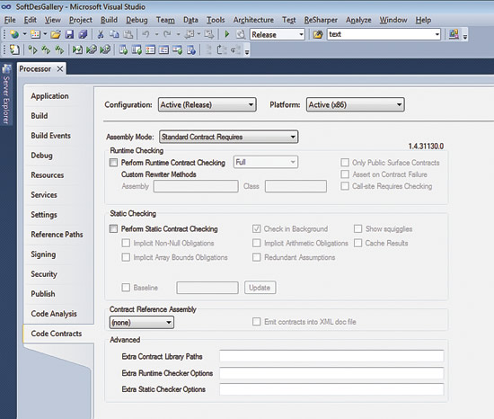Click the Extra Contract Library Paths field
Image resolution: width=494 pixels, height=419 pixels.
tap(331, 356)
